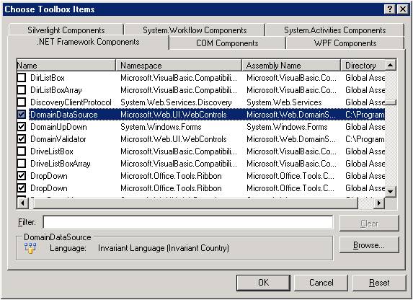Click the help question mark button
The width and height of the screenshot is (413, 300).
(x=389, y=9)
